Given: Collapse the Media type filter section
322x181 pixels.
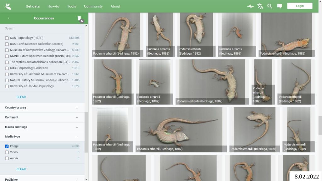Looking at the screenshot, I should pos(42,137).
